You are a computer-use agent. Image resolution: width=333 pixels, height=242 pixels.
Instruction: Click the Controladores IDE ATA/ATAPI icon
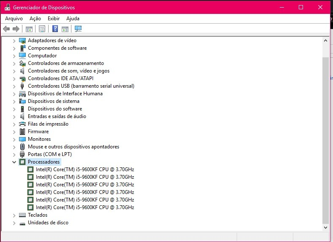click(x=22, y=78)
